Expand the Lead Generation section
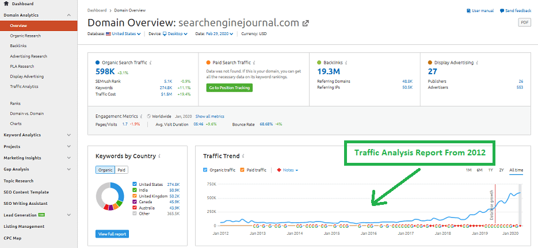This screenshot has width=538, height=248. pyautogui.click(x=69, y=215)
